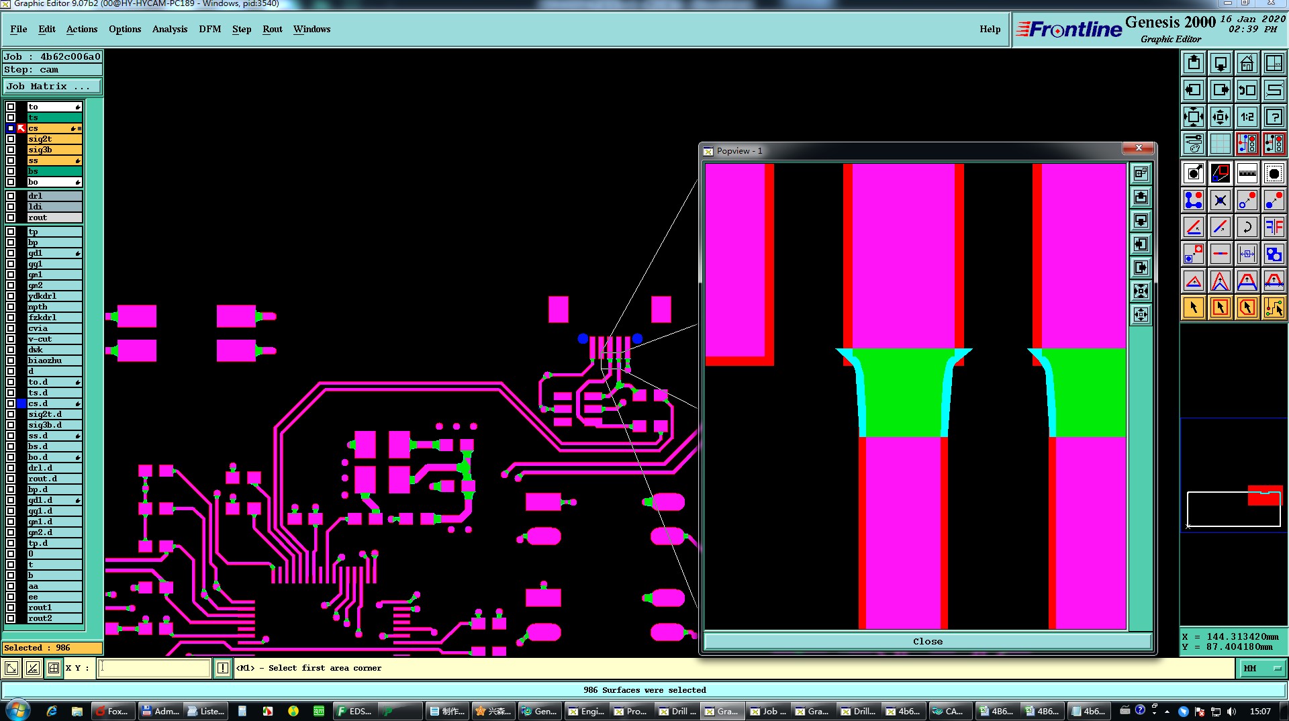Screen dimensions: 1289x721
Task: Click Windows Start button
Action: pos(17,711)
